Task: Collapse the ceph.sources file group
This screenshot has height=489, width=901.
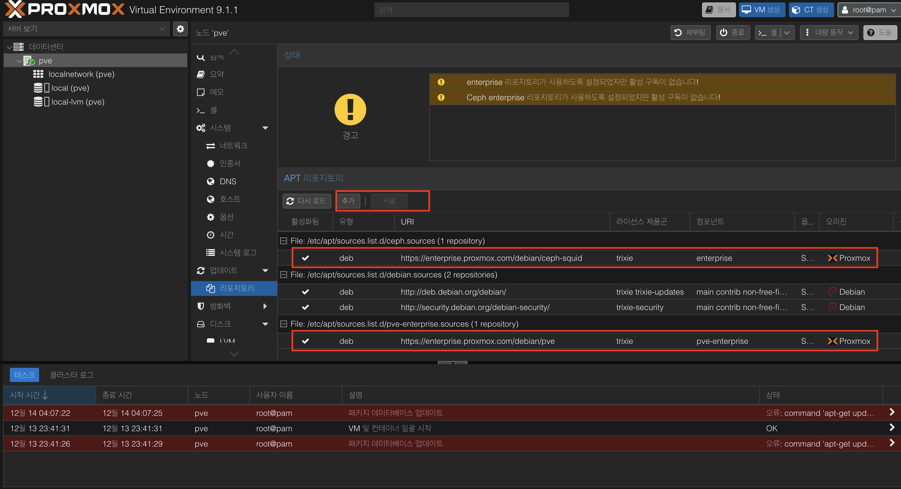Action: click(x=284, y=241)
